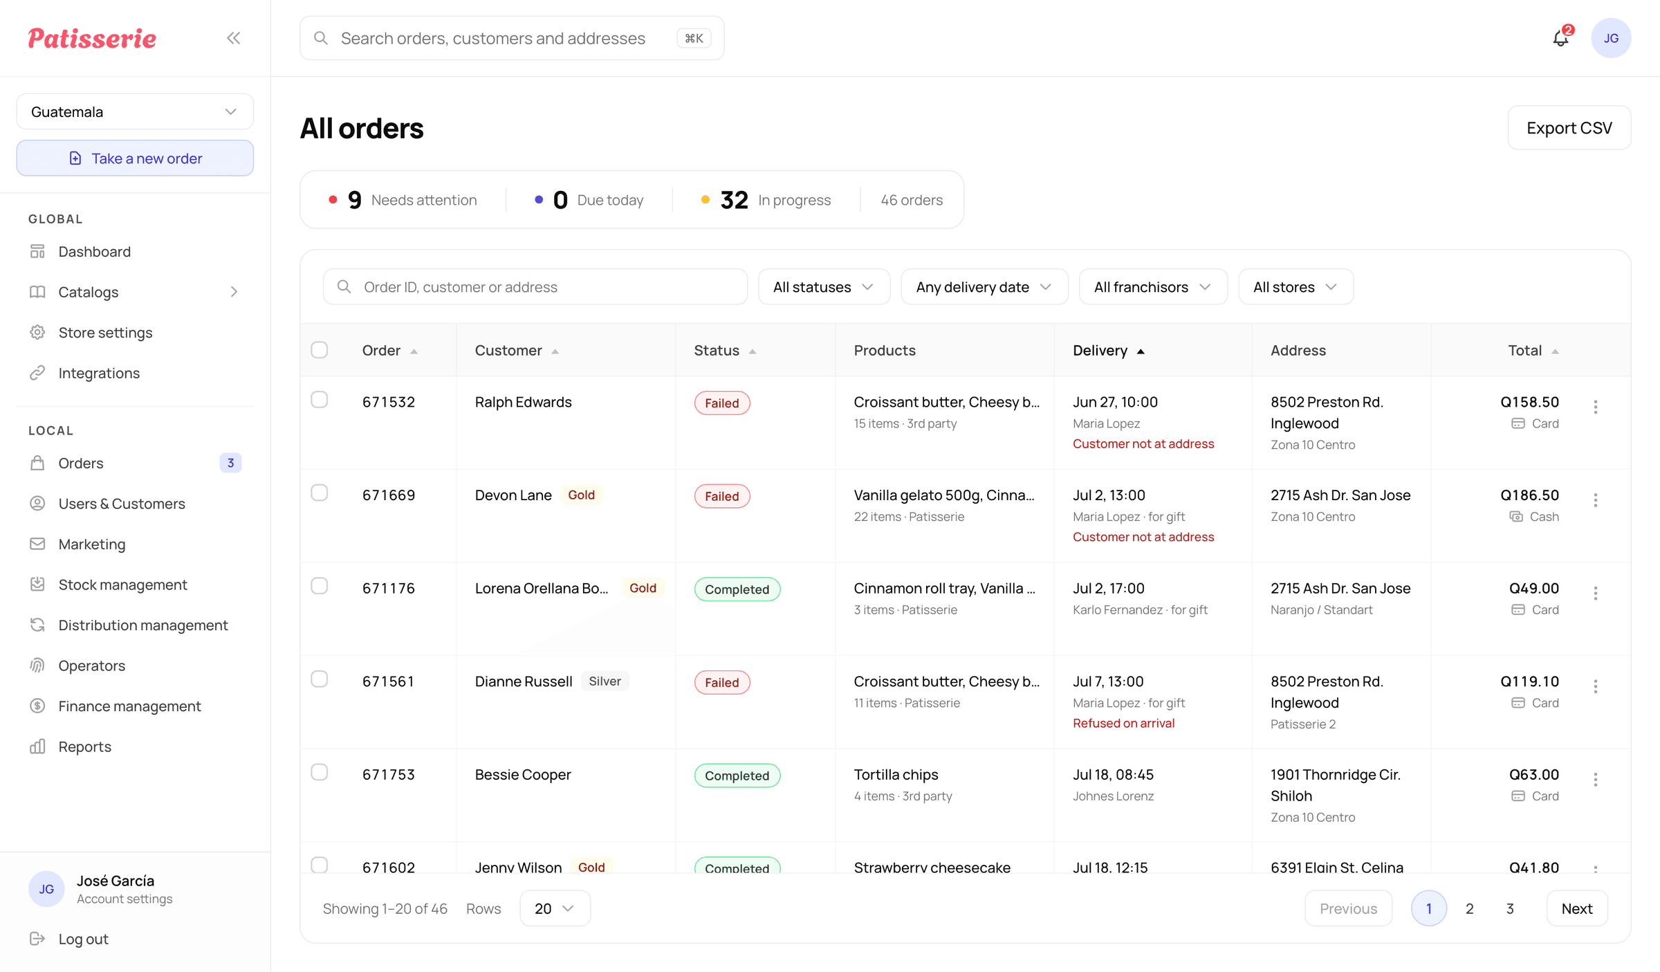Open Stock management section
This screenshot has height=972, width=1660.
pyautogui.click(x=135, y=585)
